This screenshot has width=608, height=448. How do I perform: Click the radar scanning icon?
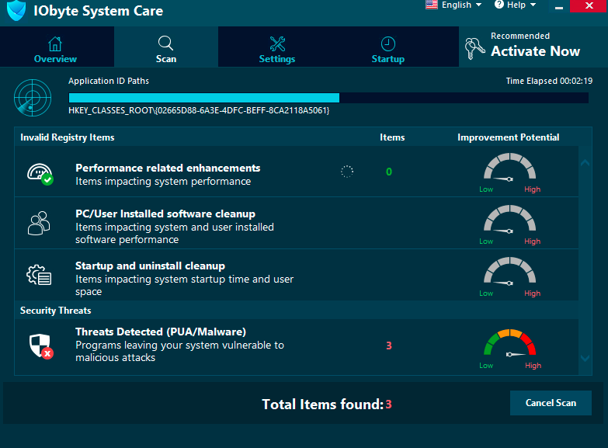[33, 98]
